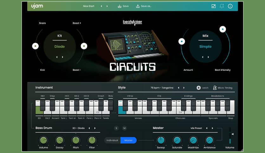The width and height of the screenshot is (265, 153).
Task: Switch to next Mix preset in Mix dial
Action: pyautogui.click(x=208, y=57)
